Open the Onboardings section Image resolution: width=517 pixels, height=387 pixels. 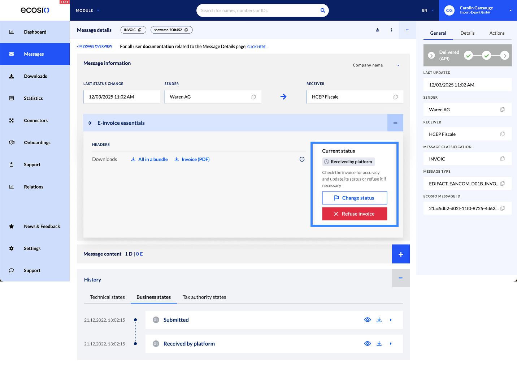coord(35,142)
